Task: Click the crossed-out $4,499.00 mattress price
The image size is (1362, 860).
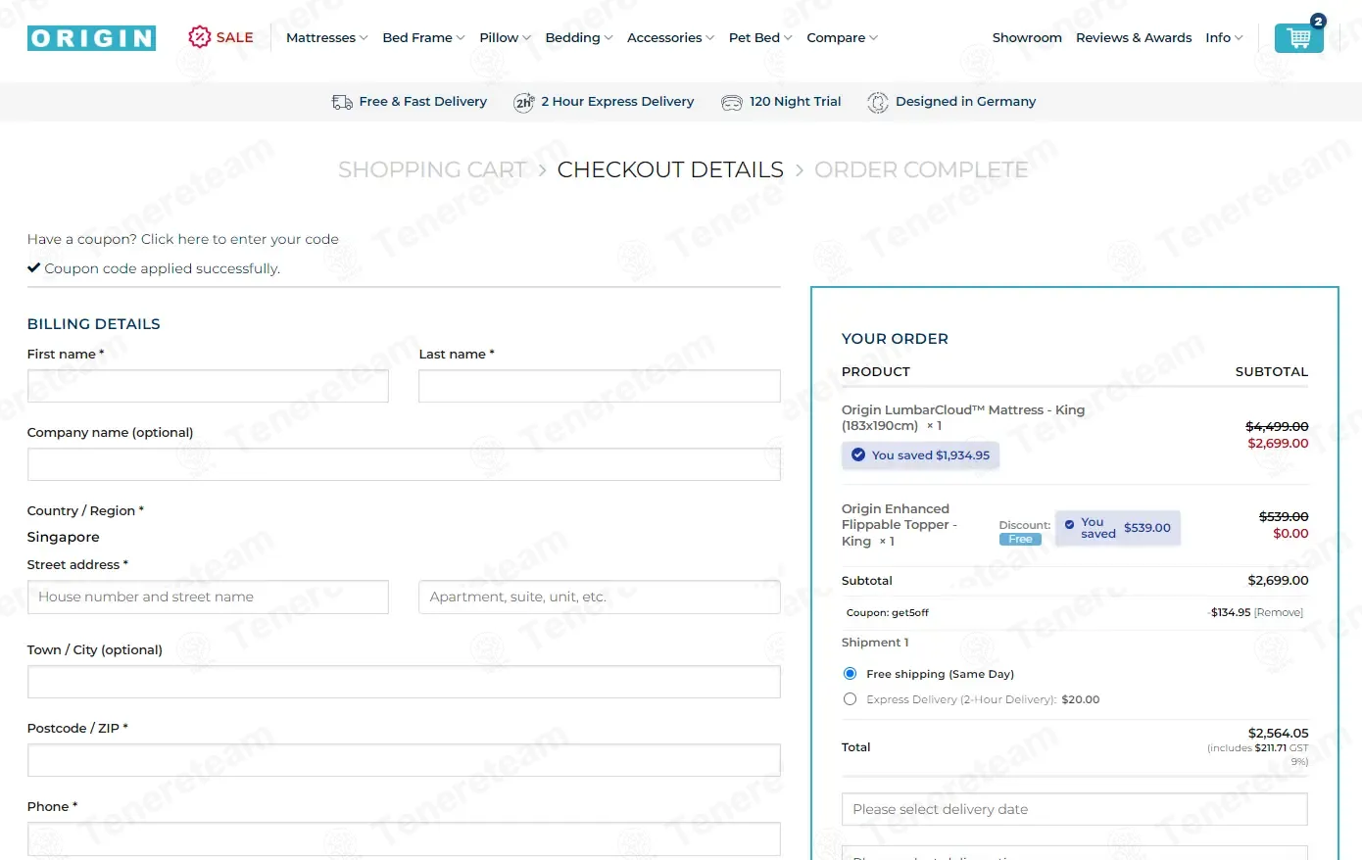Action: pyautogui.click(x=1277, y=426)
